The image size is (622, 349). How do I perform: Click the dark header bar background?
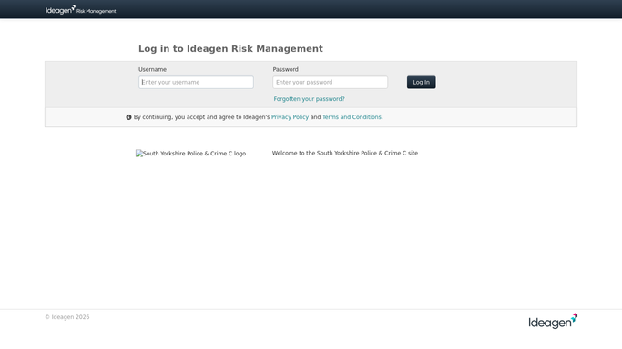coord(357,9)
